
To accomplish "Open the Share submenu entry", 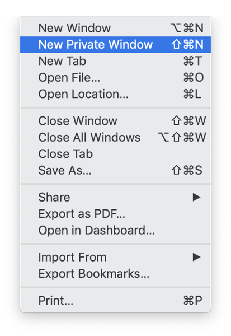I will pyautogui.click(x=115, y=197).
